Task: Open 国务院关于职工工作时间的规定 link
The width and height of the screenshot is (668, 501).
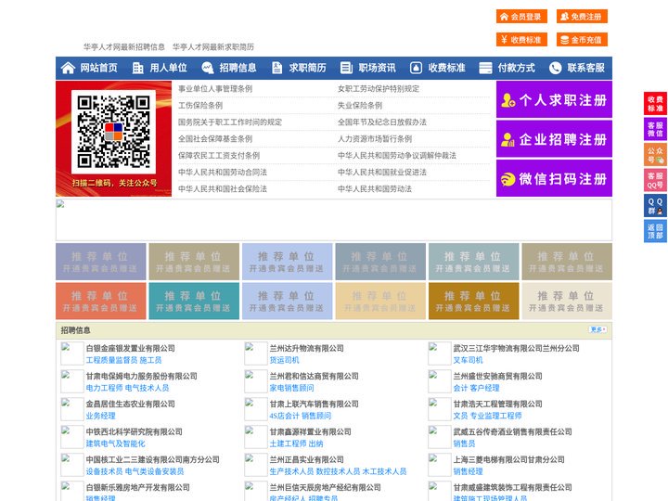Action: click(x=230, y=122)
